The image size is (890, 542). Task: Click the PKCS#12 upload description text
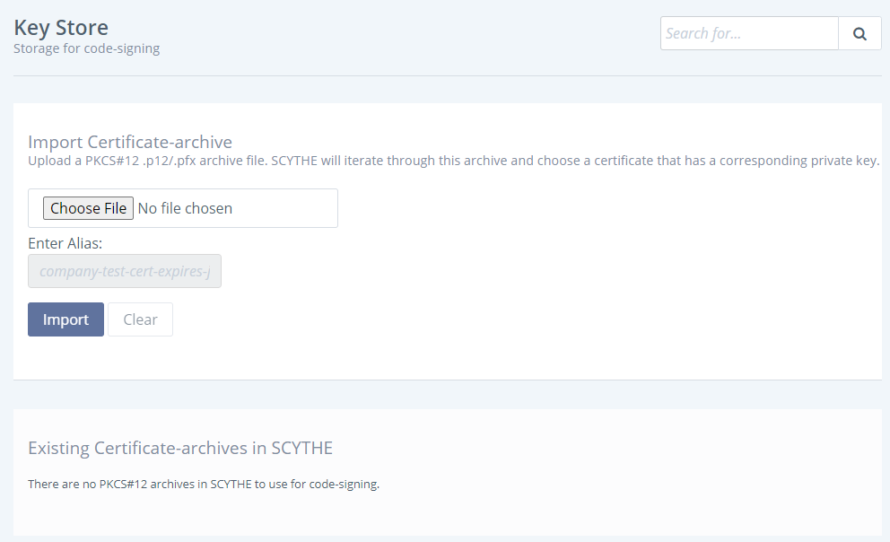click(453, 161)
